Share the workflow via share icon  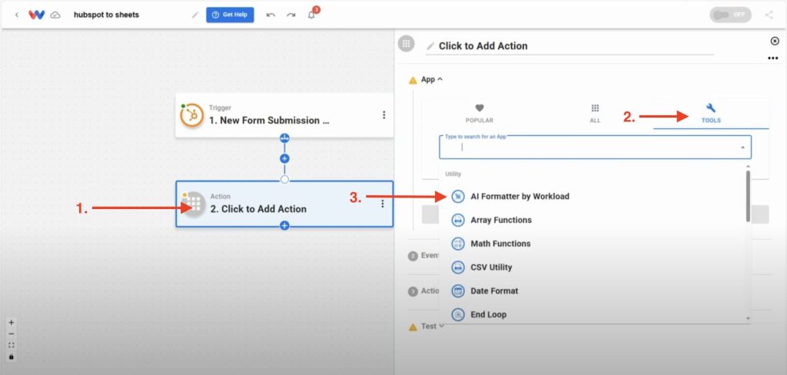[769, 15]
